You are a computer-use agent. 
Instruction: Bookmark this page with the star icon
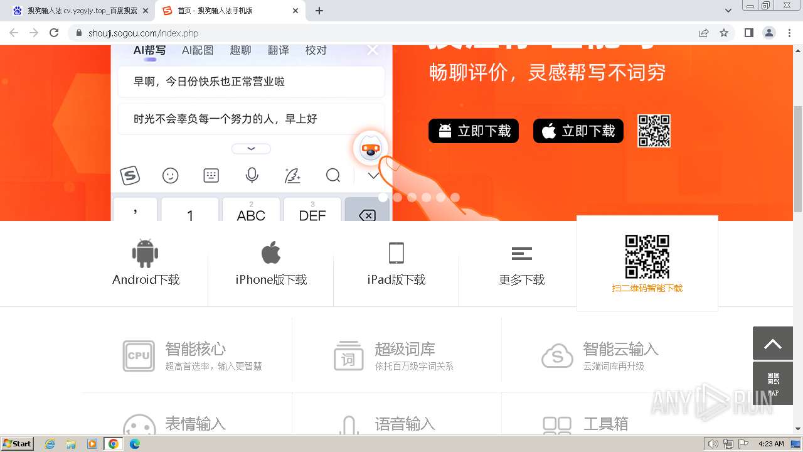724,33
